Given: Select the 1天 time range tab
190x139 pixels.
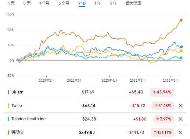Looking at the screenshot, I should coord(11,3).
